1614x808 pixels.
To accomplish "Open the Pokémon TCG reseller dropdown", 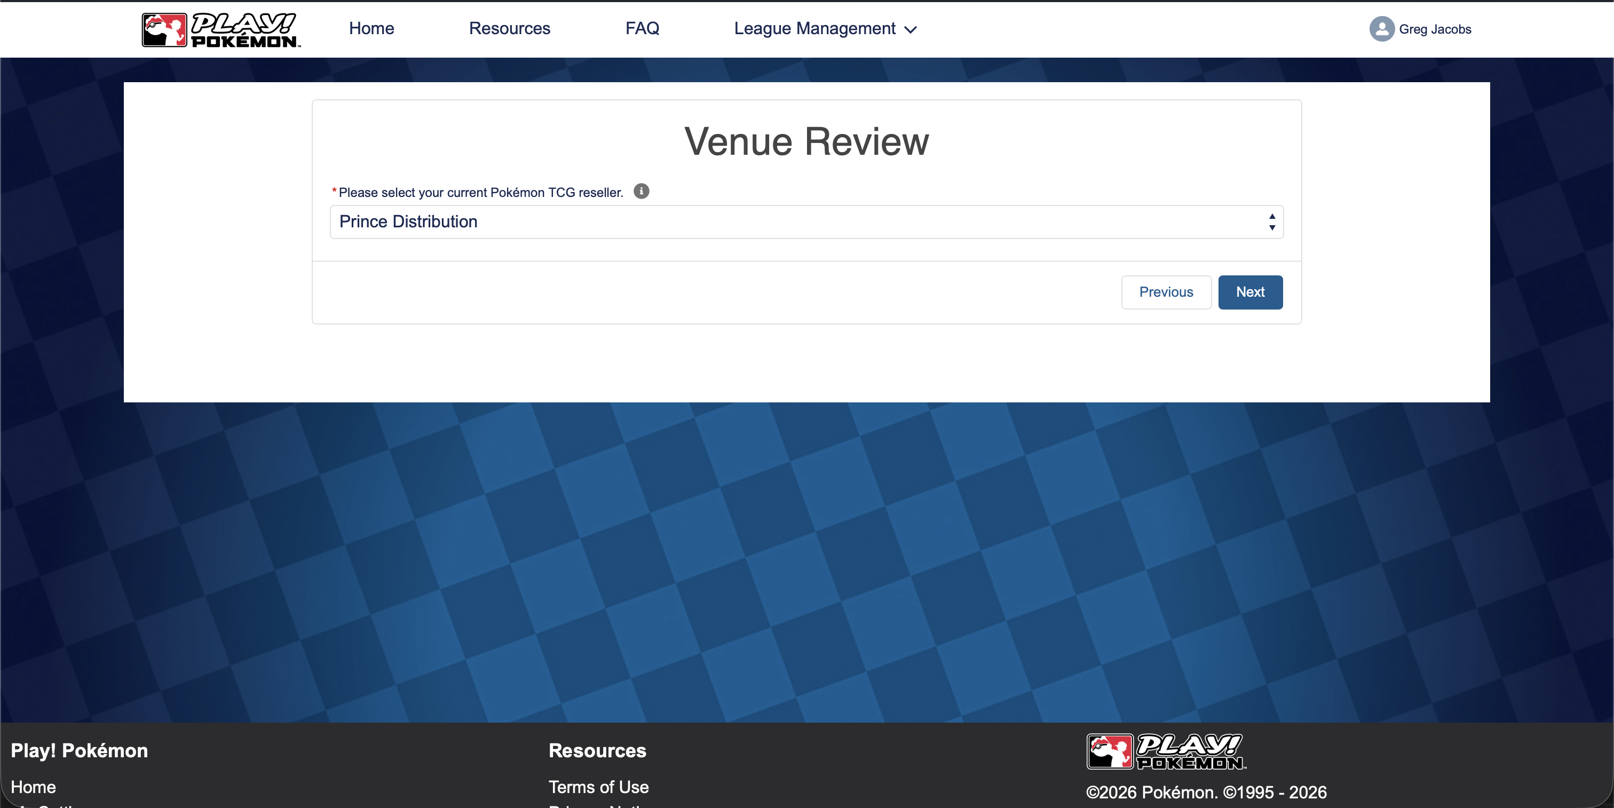I will pyautogui.click(x=806, y=221).
